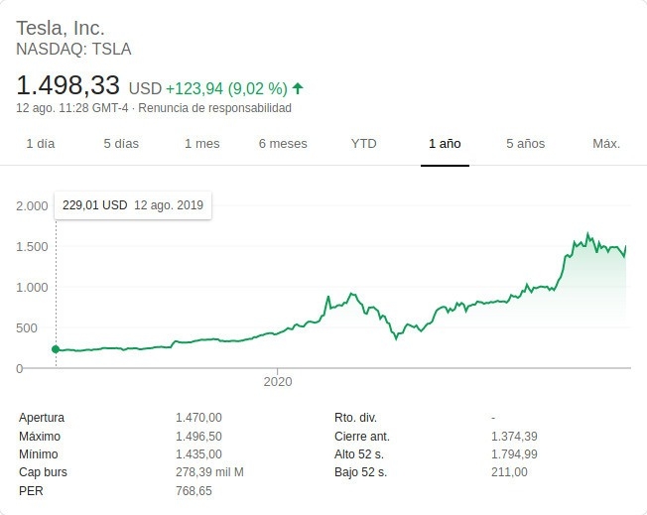
Task: Select the Máx. time range
Action: pyautogui.click(x=606, y=144)
